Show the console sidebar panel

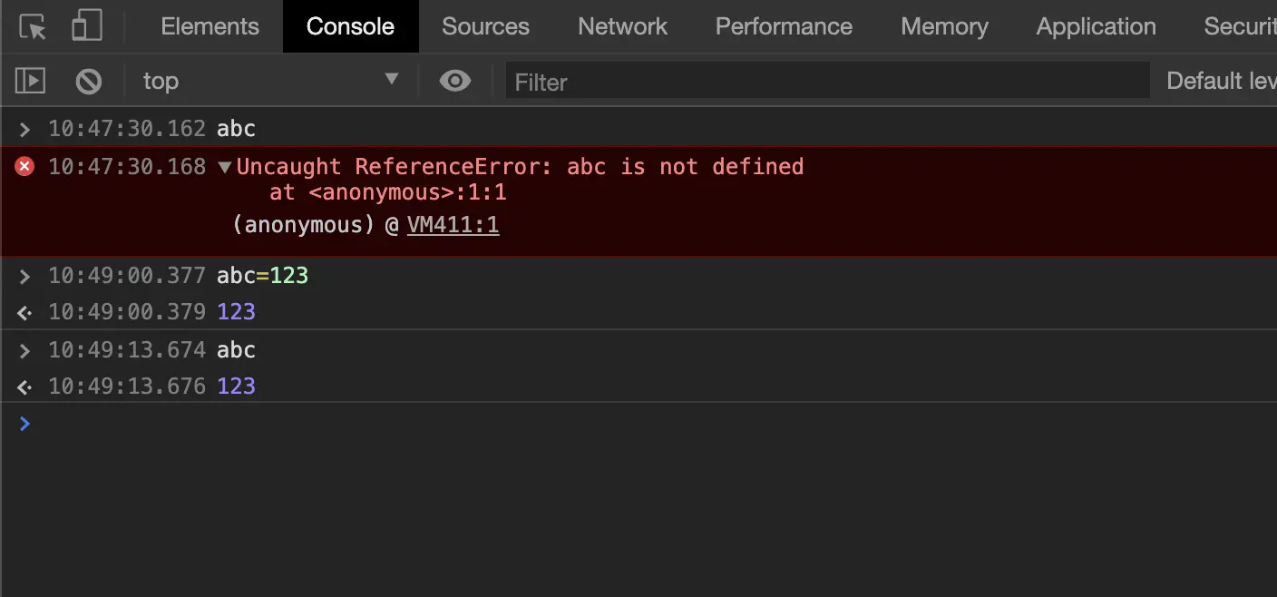click(30, 82)
